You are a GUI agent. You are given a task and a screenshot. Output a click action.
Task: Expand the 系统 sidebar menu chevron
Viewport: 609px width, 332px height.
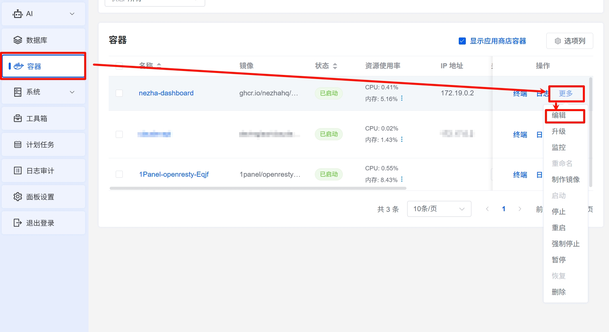coord(72,92)
